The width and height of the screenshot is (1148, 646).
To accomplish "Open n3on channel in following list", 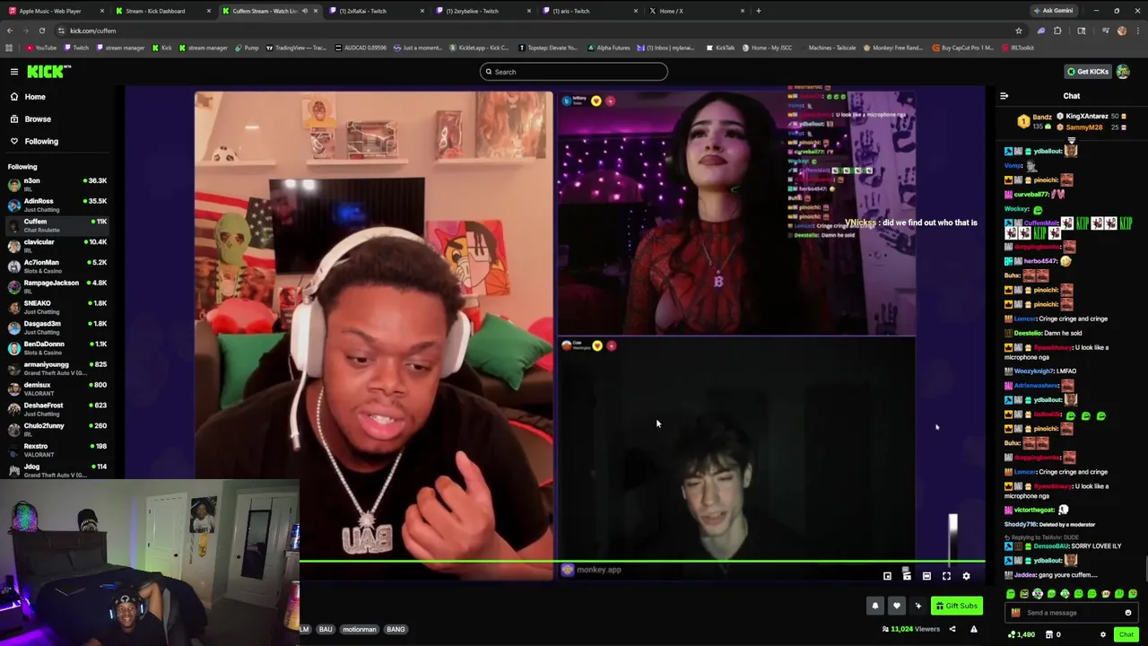I will 57,184.
